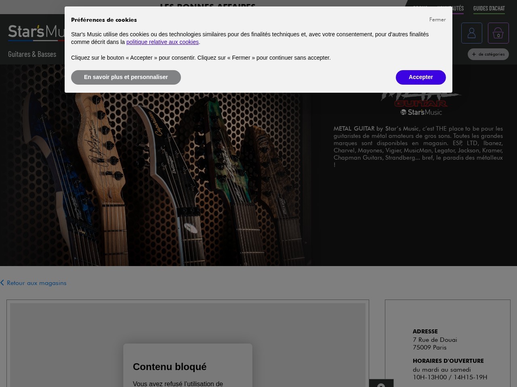
Task: Open 'En savoir plus et personnaliser'
Action: (x=126, y=77)
